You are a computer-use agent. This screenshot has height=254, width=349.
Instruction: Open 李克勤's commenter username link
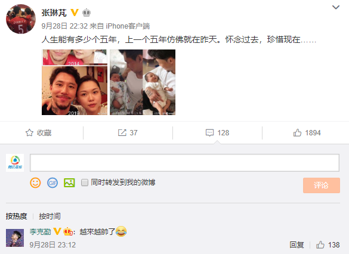point(41,231)
